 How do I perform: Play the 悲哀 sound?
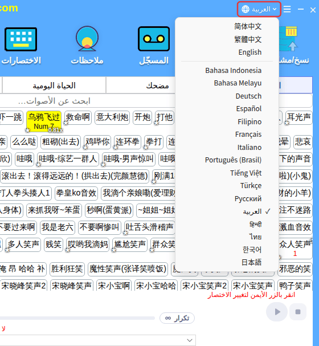coord(303,142)
